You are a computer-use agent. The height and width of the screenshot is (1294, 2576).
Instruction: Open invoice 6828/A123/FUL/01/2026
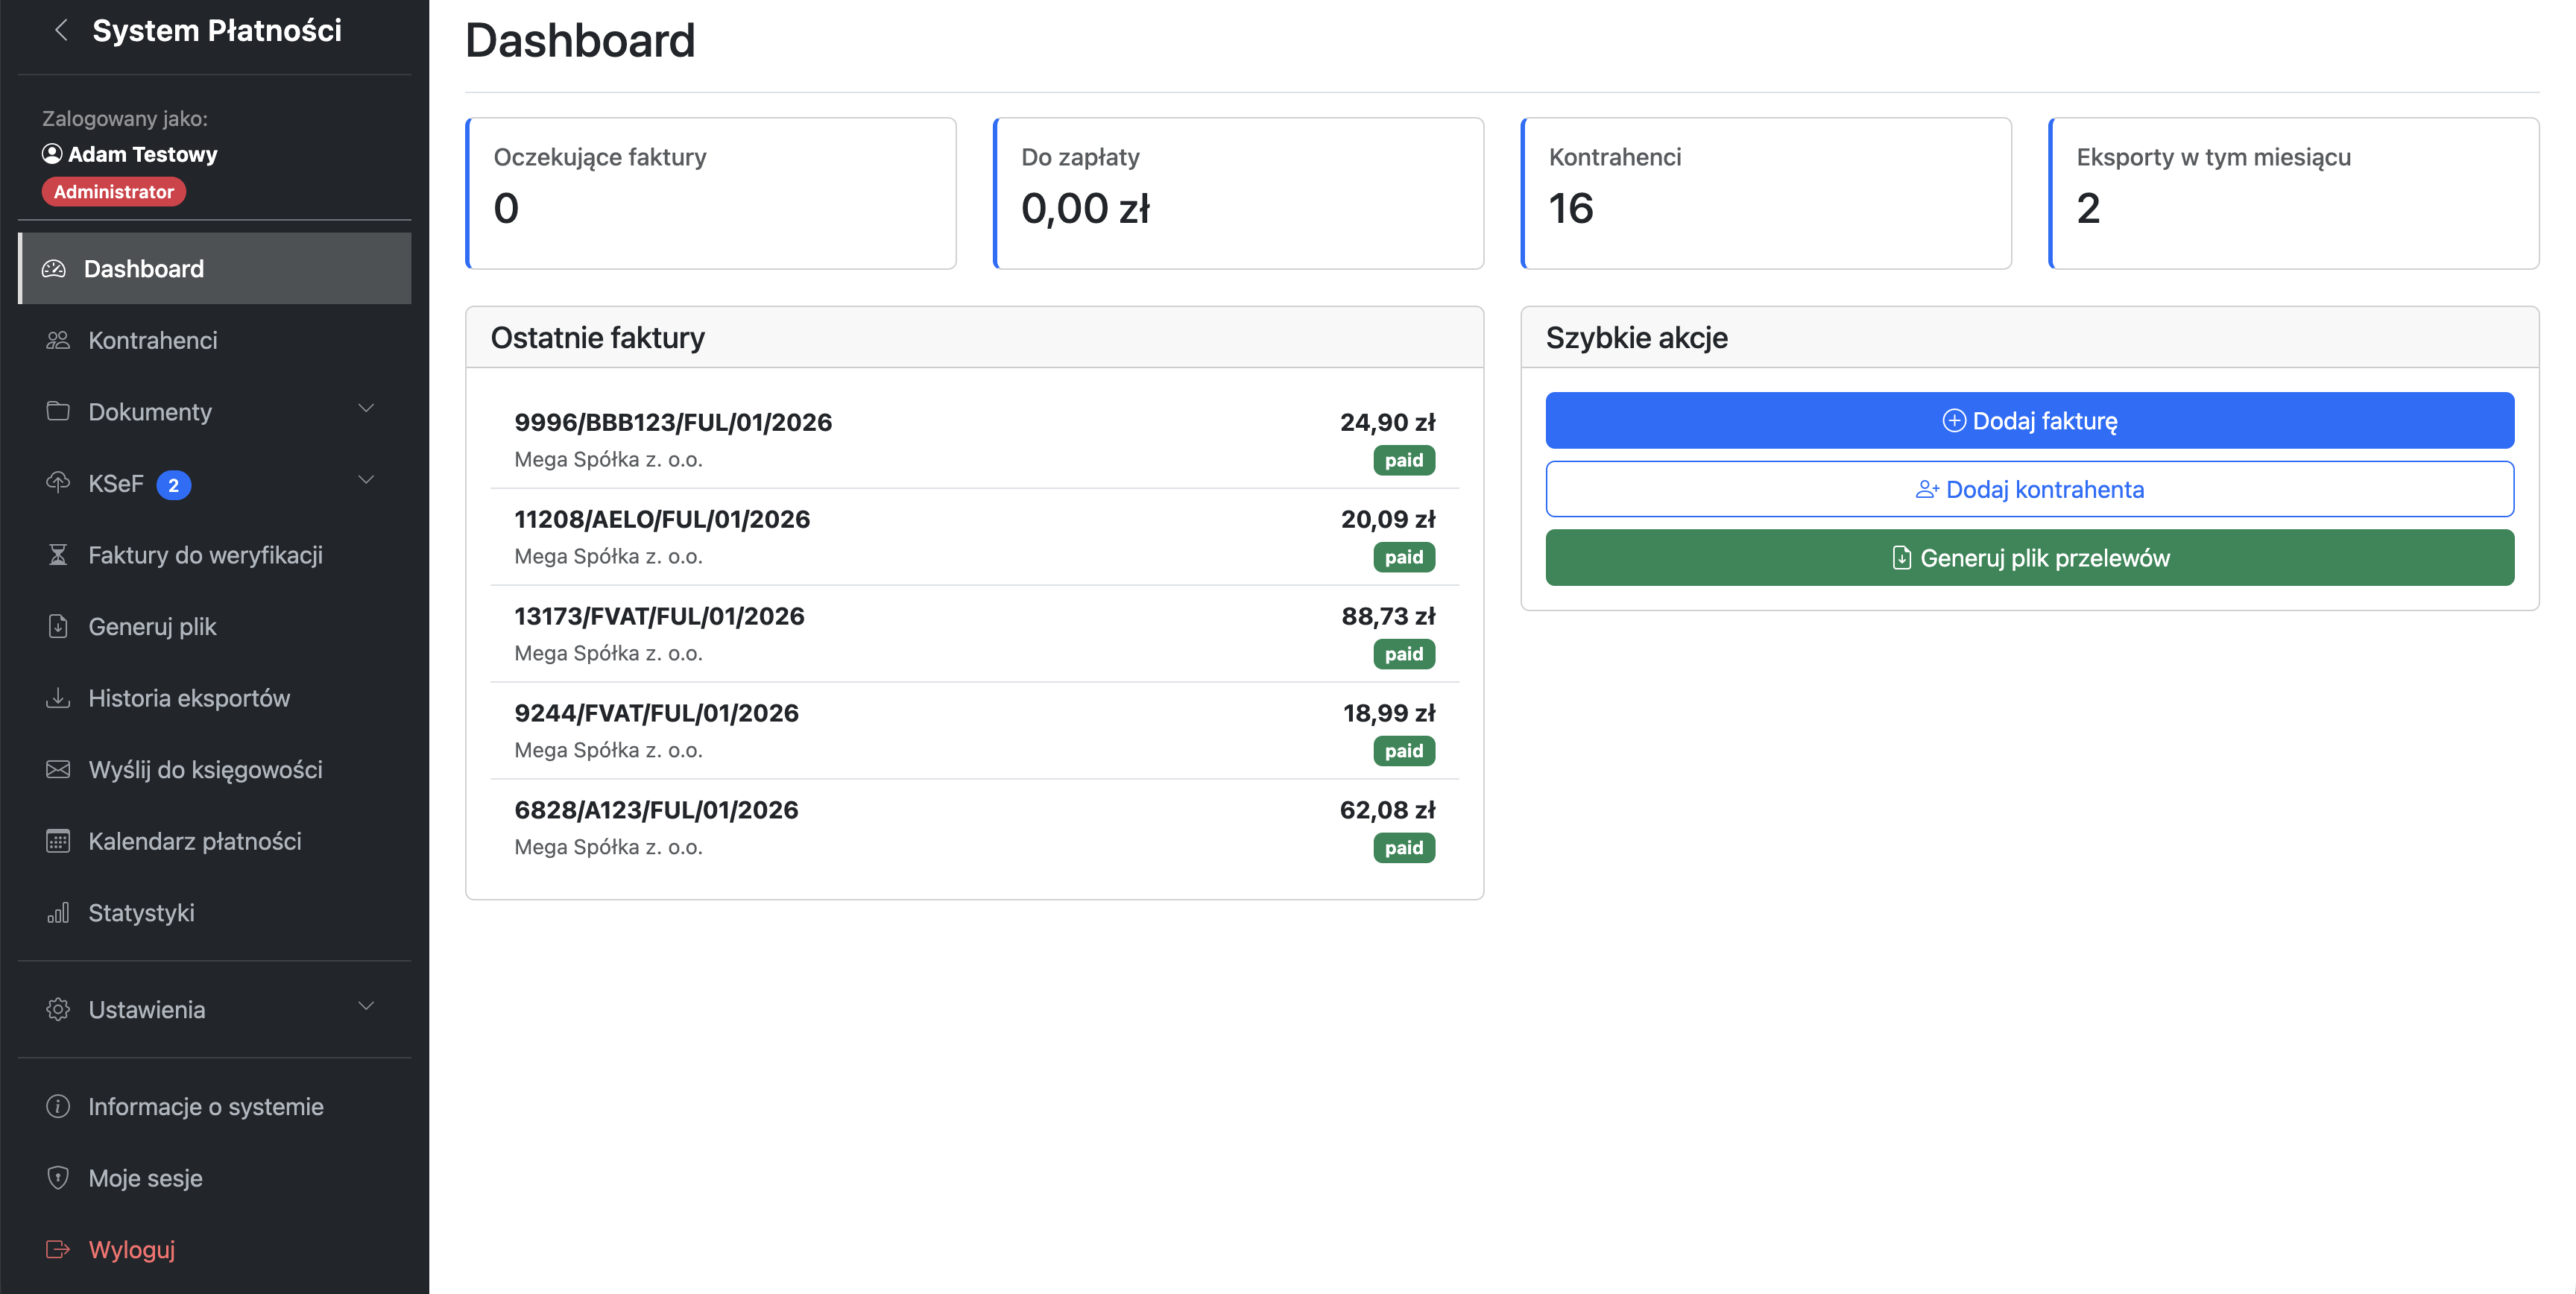[x=974, y=828]
